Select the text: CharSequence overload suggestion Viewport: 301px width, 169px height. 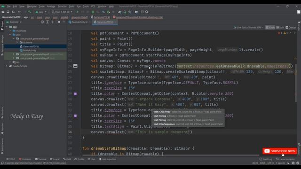coord(188,124)
